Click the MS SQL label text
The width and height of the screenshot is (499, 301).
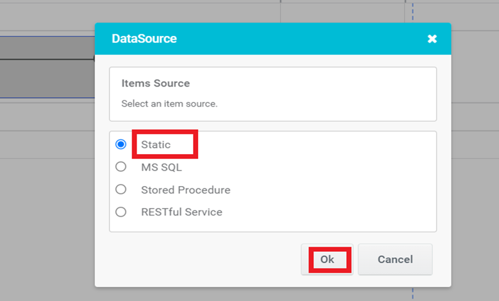pyautogui.click(x=162, y=167)
